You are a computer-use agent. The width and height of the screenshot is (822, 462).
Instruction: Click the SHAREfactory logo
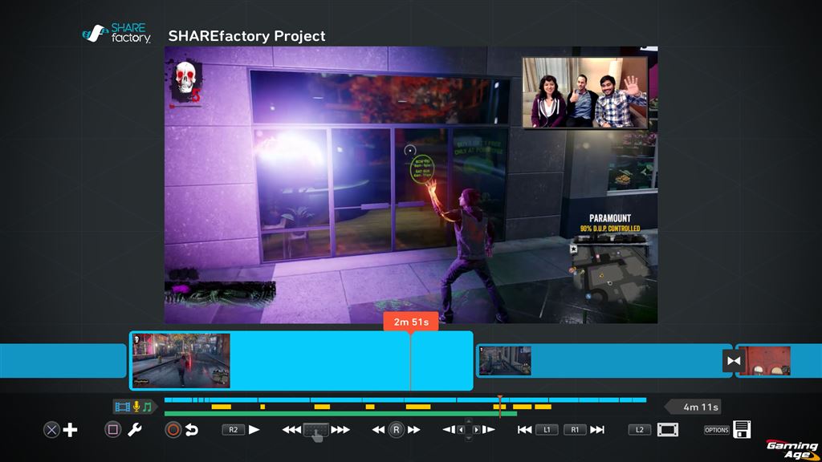tap(117, 33)
